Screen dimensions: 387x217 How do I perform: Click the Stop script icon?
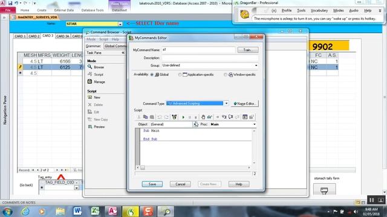coord(195,117)
